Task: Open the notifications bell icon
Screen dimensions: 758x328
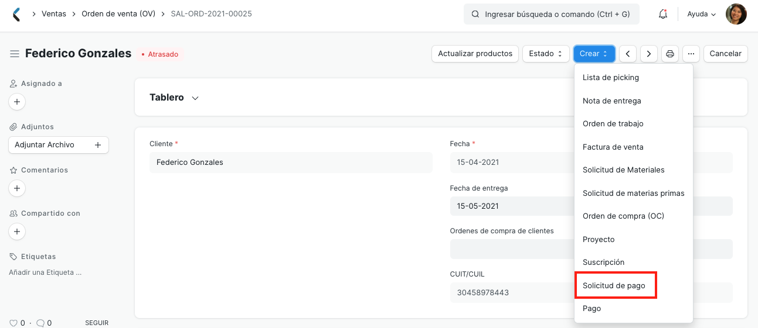Action: click(x=663, y=14)
